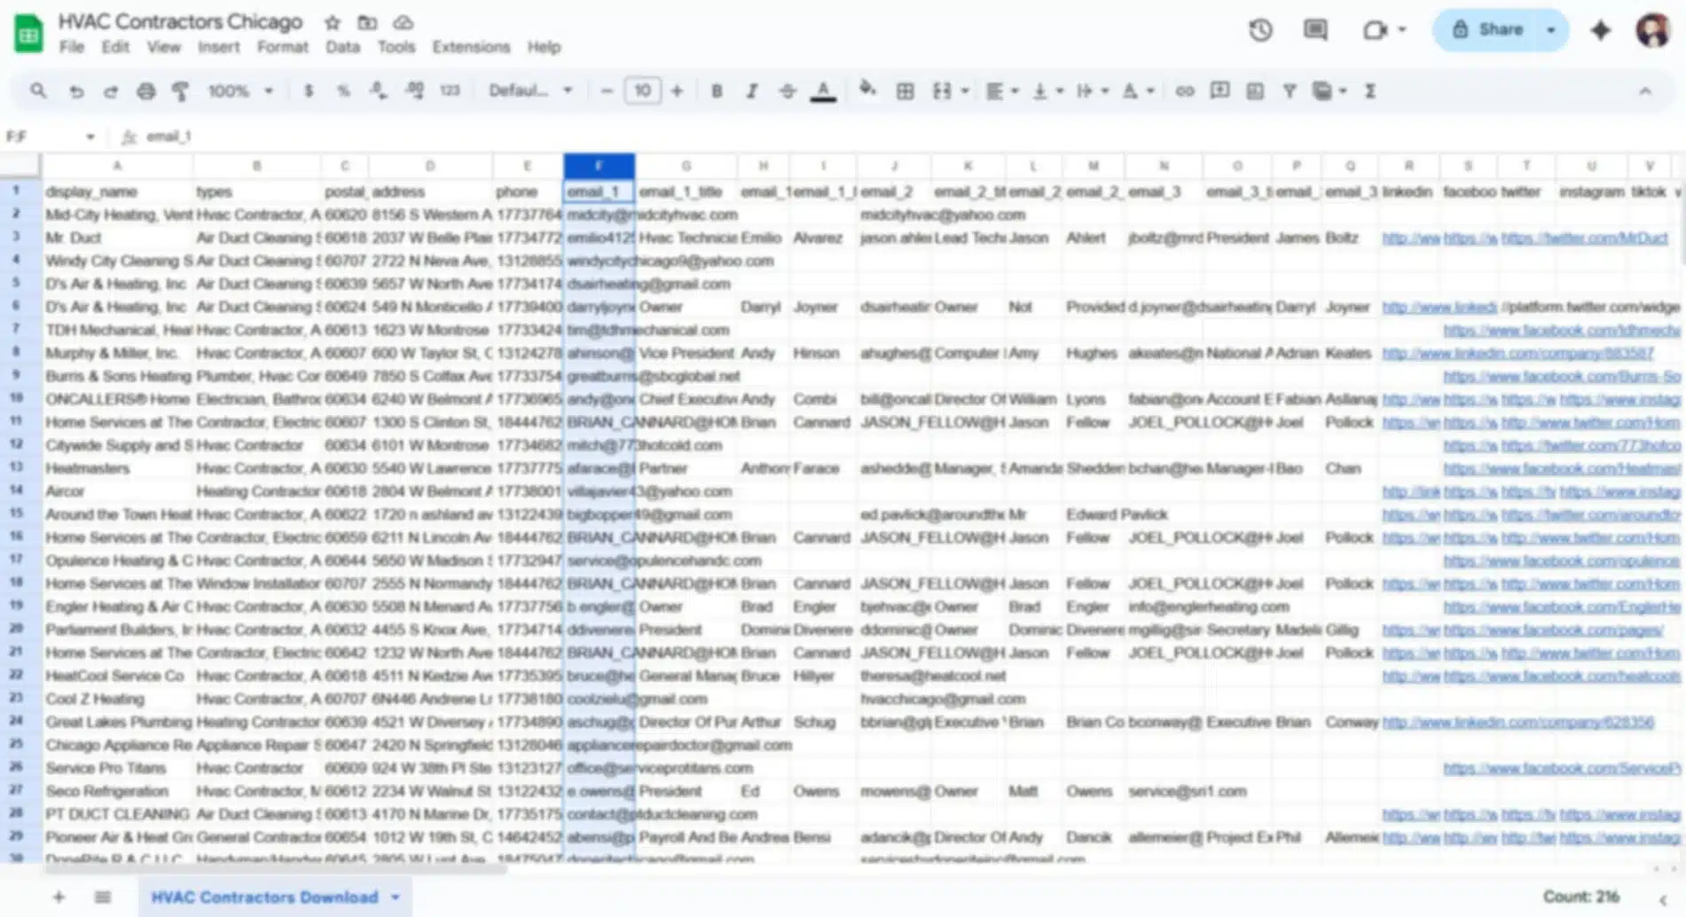Click the Functions sigma icon
This screenshot has width=1686, height=917.
1369,91
